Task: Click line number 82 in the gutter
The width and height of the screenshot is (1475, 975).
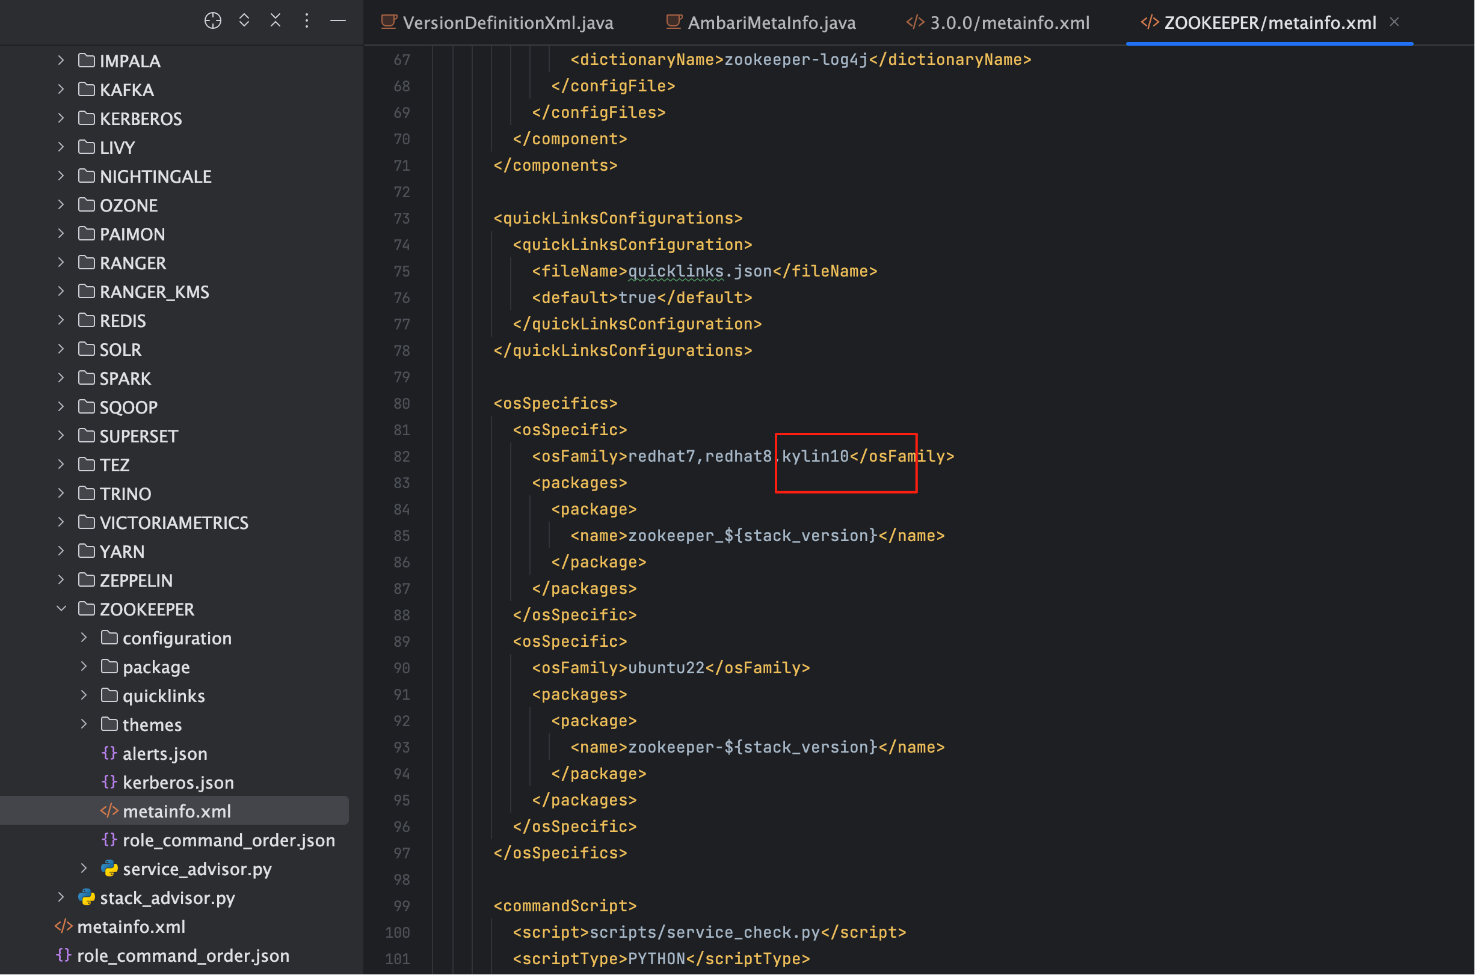Action: pos(401,456)
